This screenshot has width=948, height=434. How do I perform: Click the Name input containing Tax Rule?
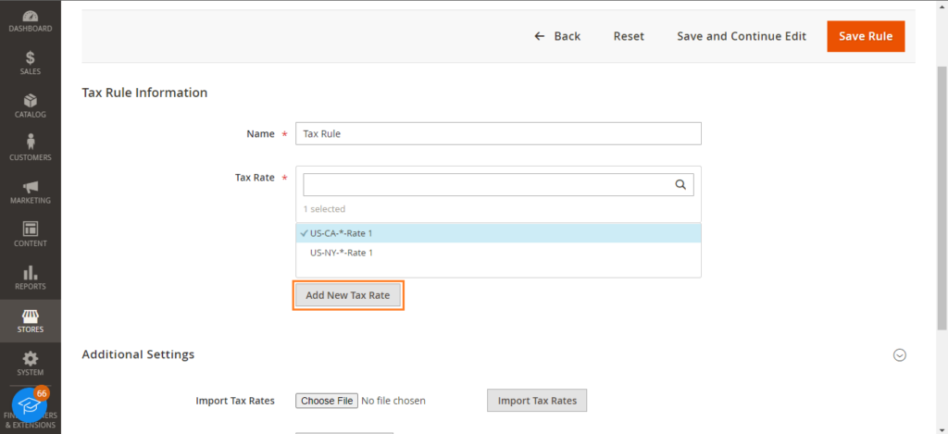coord(498,133)
